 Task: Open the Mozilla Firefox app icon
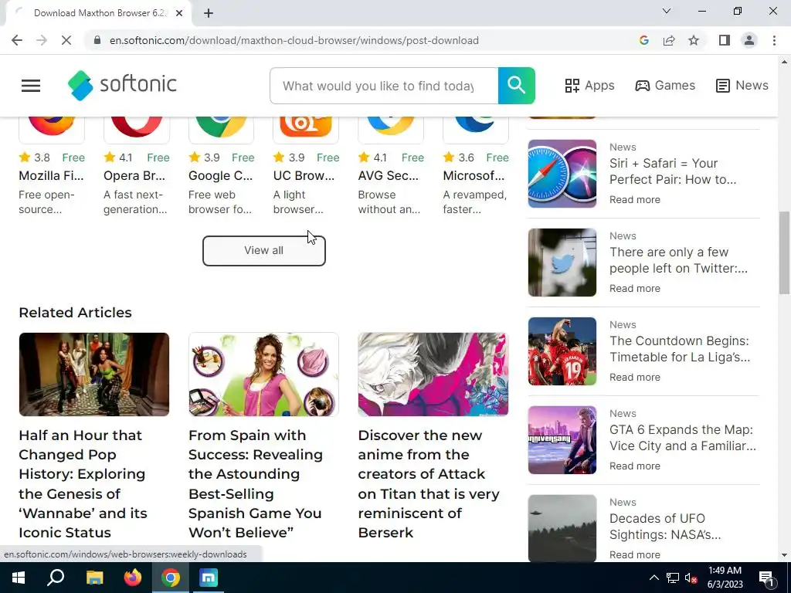tap(52, 130)
